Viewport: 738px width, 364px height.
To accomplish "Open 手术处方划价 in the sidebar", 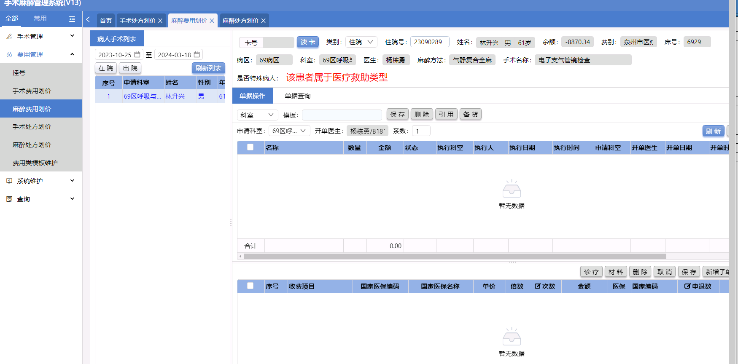I will (x=41, y=127).
